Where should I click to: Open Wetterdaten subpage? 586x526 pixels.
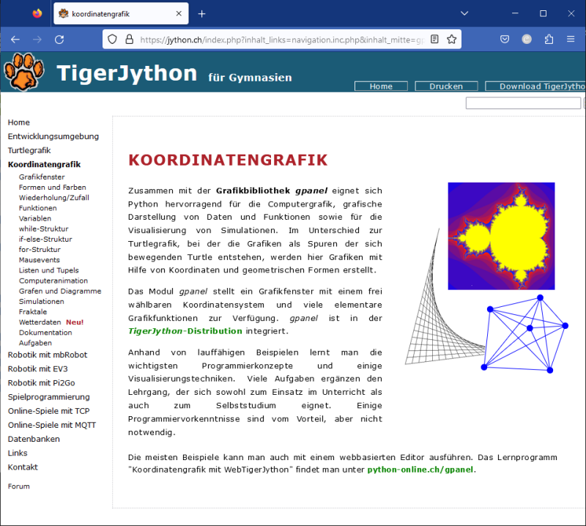pos(40,322)
